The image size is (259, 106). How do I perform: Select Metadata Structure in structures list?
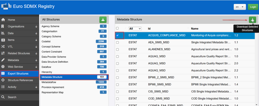[74, 77]
